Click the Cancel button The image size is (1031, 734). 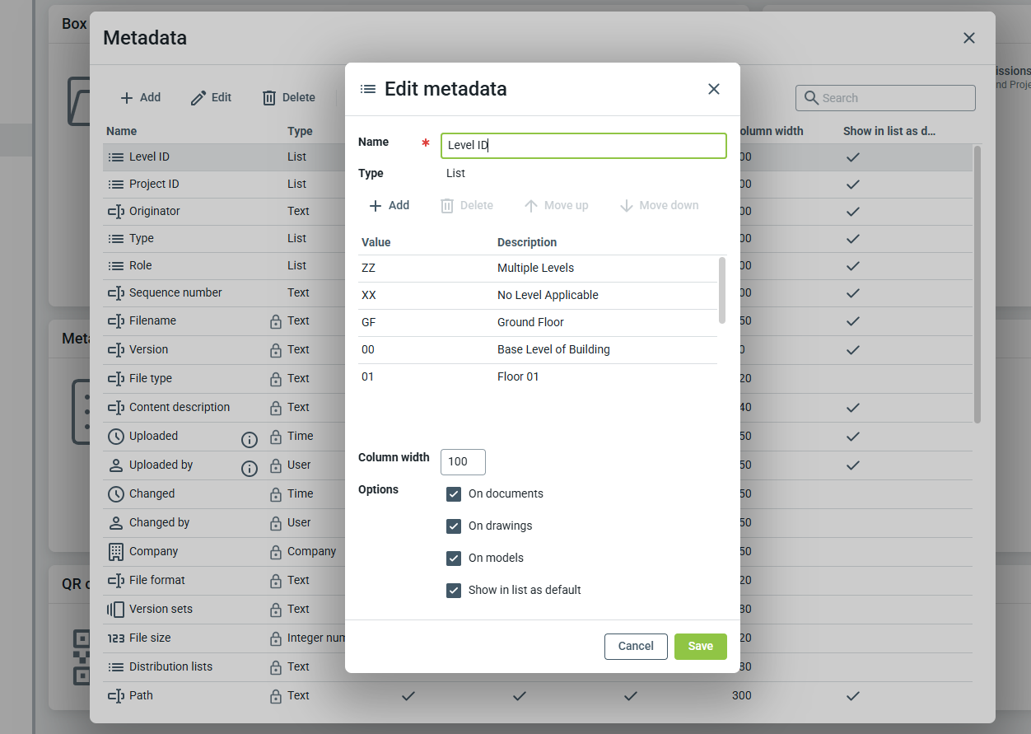(636, 647)
